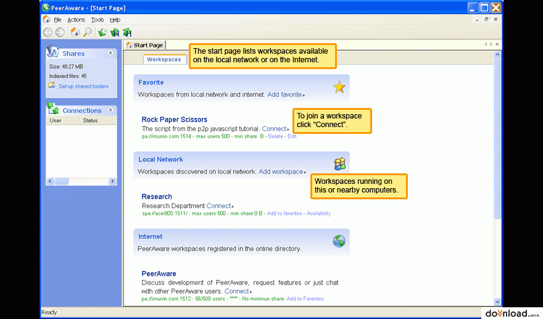Connect to the Research workspace

point(218,205)
